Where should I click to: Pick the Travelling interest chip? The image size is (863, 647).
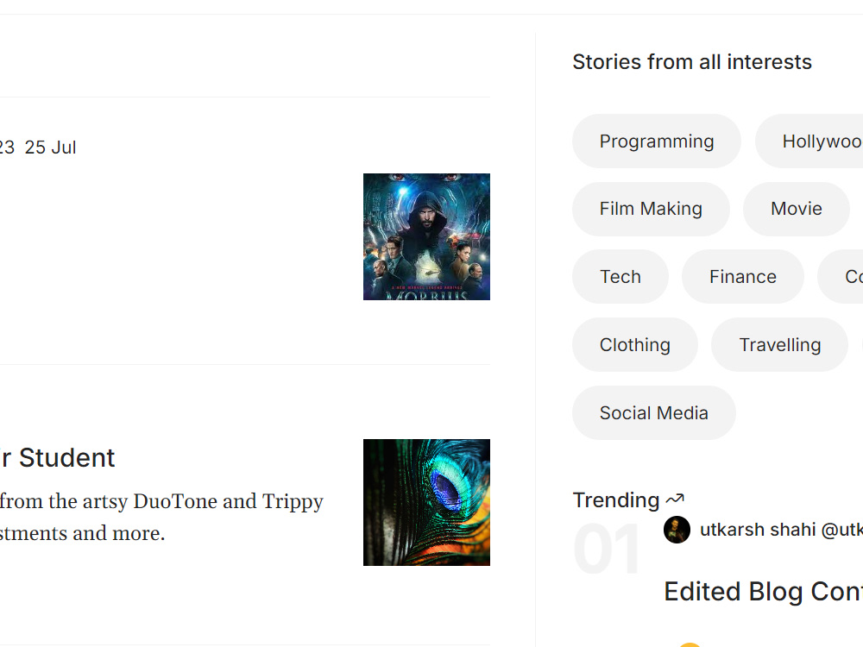pos(779,345)
